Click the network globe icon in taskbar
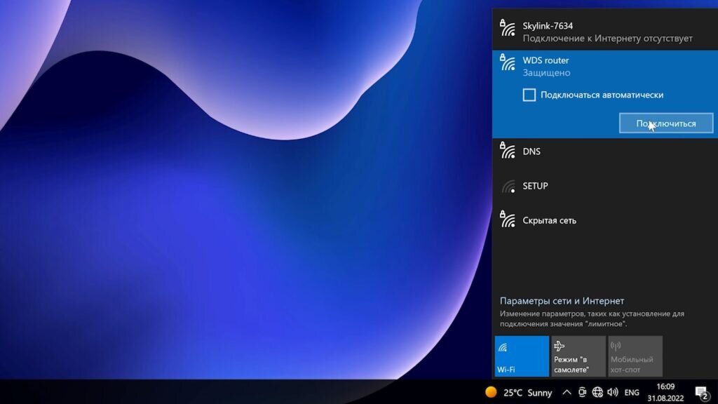Screen dimensions: 718x404 click(x=597, y=392)
